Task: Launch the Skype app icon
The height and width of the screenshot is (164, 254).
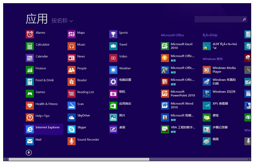Action: 71,129
